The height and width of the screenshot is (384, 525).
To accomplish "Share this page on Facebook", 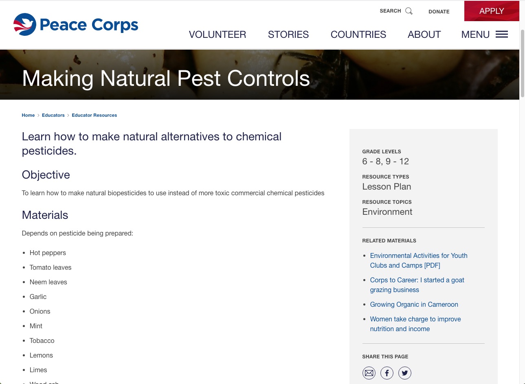I will [x=387, y=373].
